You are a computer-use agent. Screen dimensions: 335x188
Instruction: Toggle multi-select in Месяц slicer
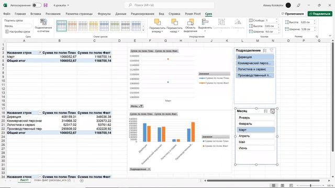tap(266, 111)
